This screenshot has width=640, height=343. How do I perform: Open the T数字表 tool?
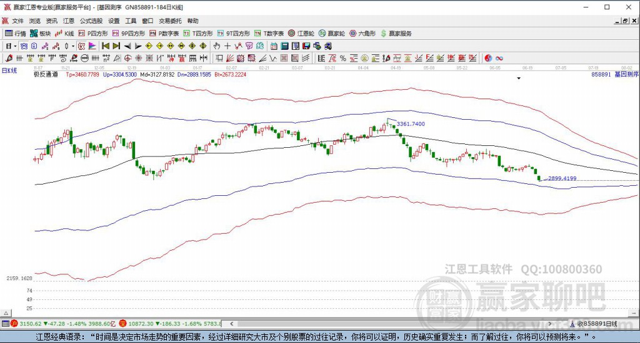coord(269,34)
